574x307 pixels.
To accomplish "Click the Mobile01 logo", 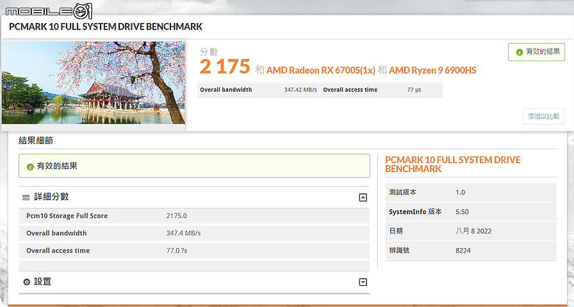I will [x=49, y=11].
